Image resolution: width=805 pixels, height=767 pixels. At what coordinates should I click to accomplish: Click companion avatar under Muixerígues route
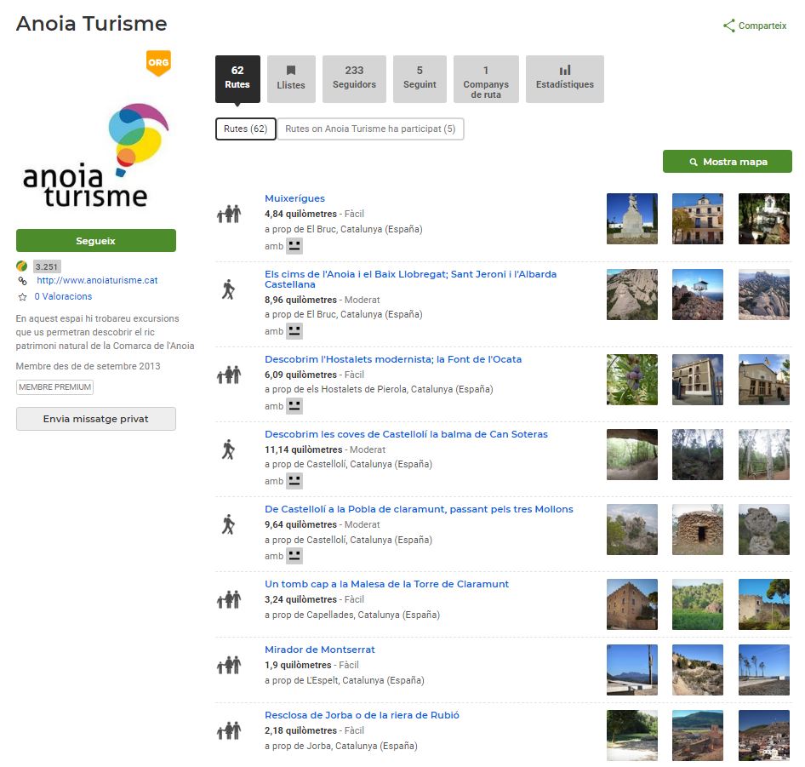(294, 246)
